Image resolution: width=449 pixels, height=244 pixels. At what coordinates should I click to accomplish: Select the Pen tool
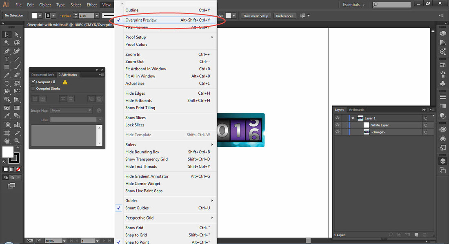7,51
